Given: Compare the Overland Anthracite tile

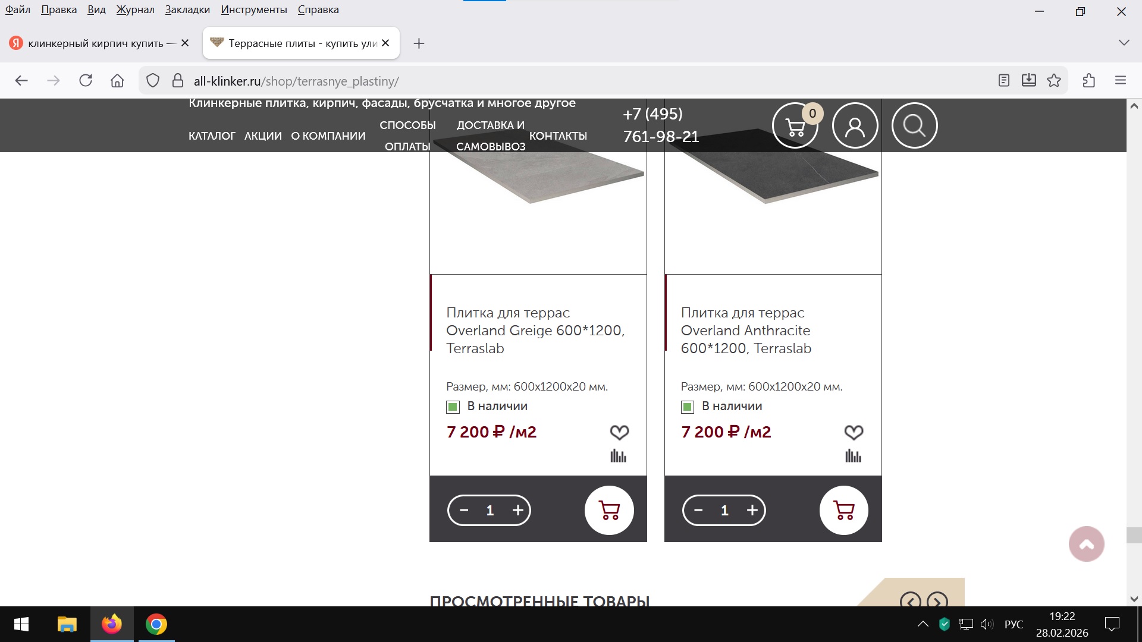Looking at the screenshot, I should point(853,456).
